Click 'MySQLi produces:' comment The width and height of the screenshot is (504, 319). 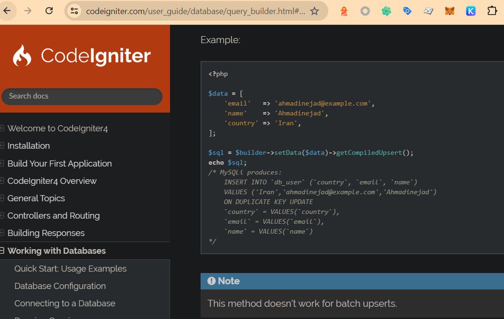250,172
